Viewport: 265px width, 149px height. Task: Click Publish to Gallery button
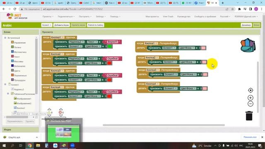tap(96, 25)
